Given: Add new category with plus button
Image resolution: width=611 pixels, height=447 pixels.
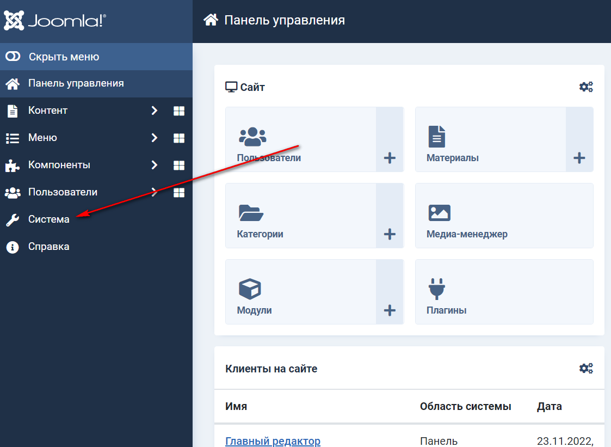Looking at the screenshot, I should pos(390,235).
